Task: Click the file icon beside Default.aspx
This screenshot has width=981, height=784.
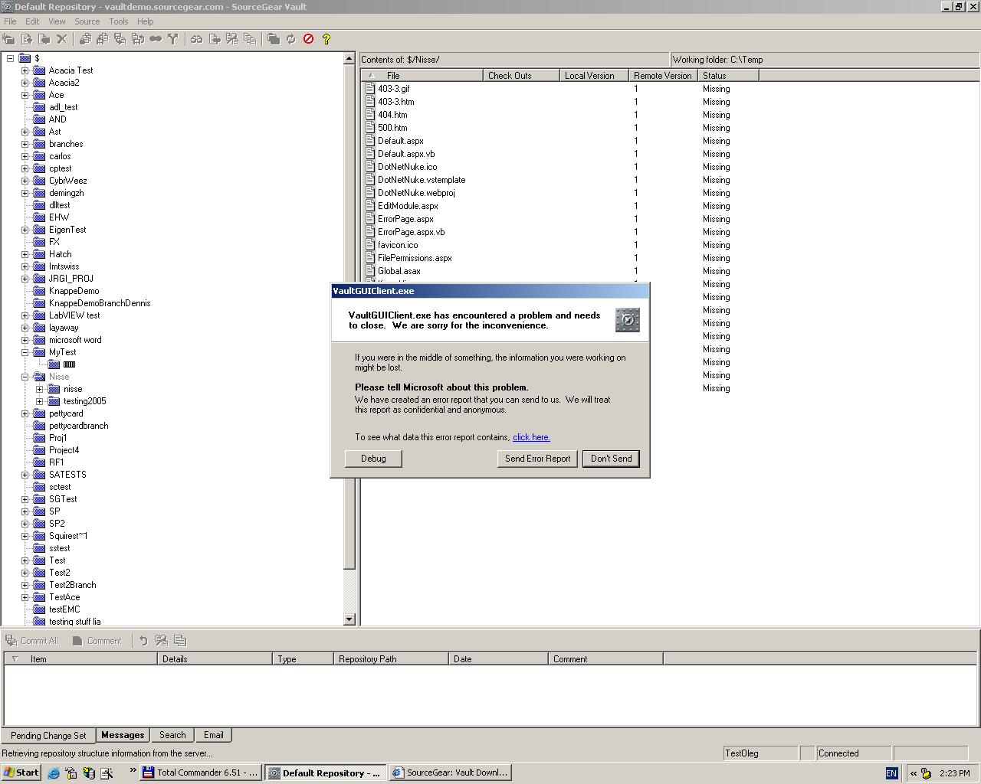Action: (x=370, y=141)
